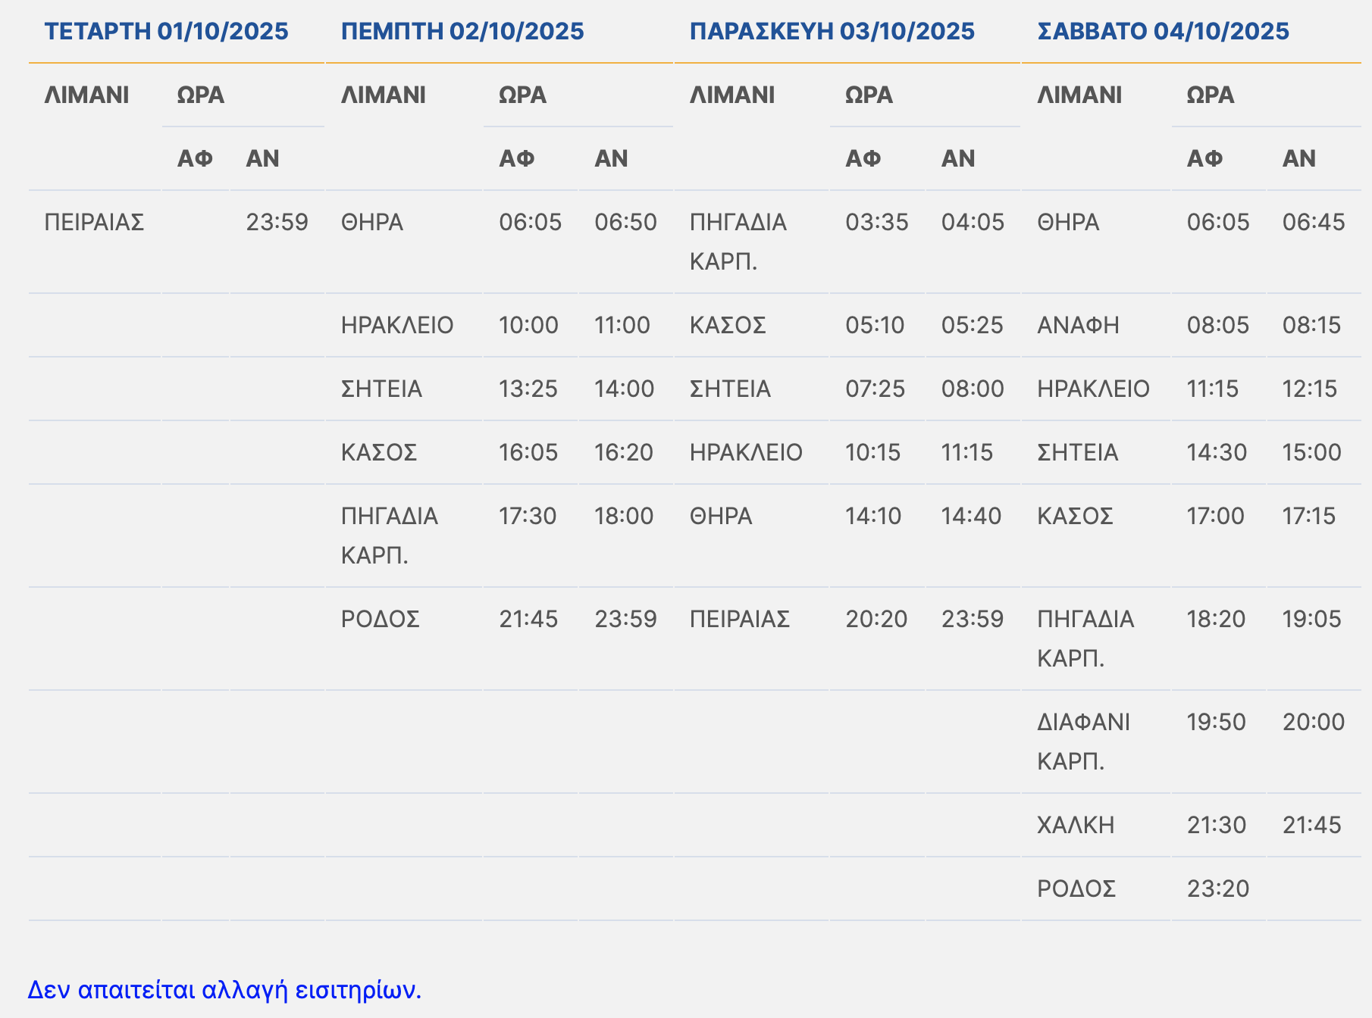
Task: Select the 06:45 departure time on Saturday
Action: (1313, 222)
